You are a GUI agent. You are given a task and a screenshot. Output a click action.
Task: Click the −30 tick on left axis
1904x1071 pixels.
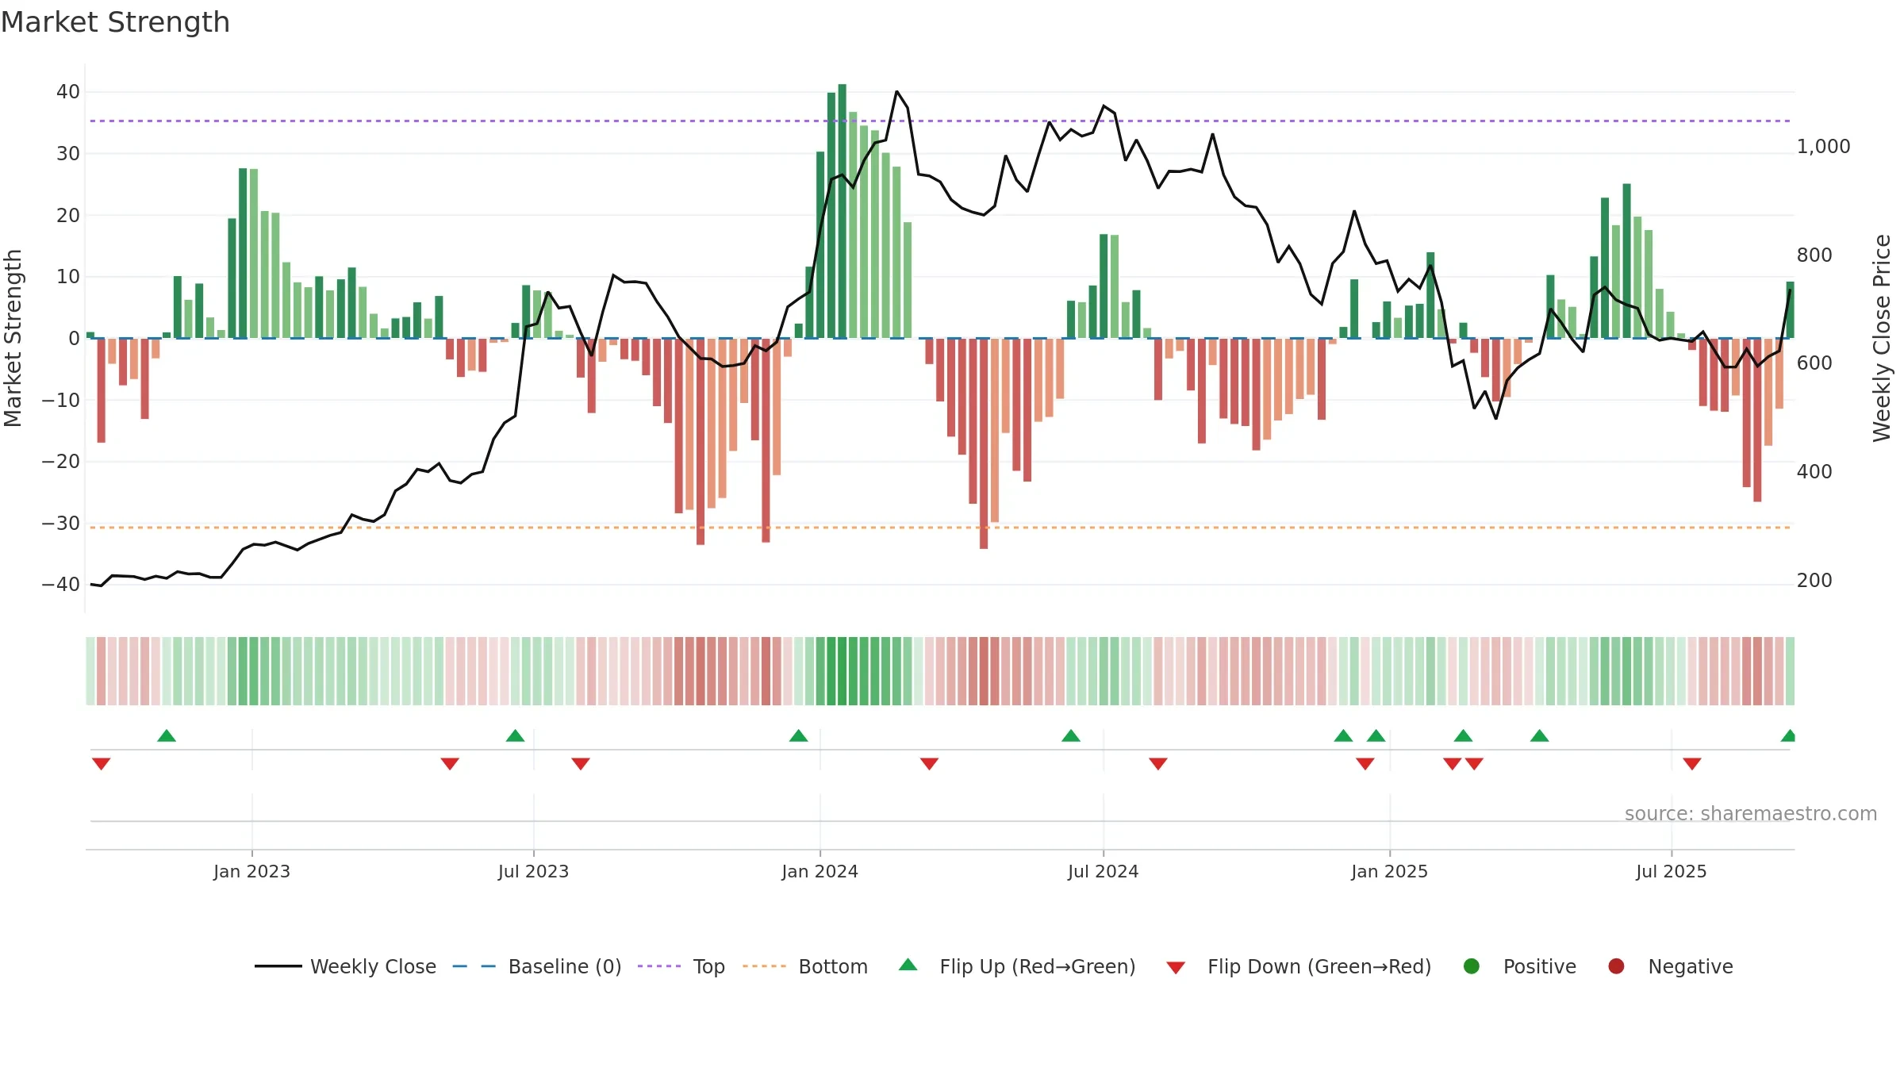tap(61, 523)
